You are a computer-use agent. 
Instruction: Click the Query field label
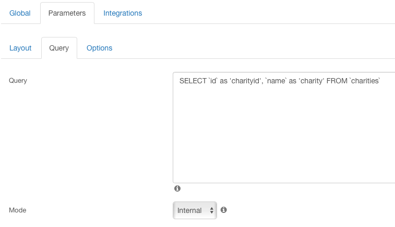(18, 81)
